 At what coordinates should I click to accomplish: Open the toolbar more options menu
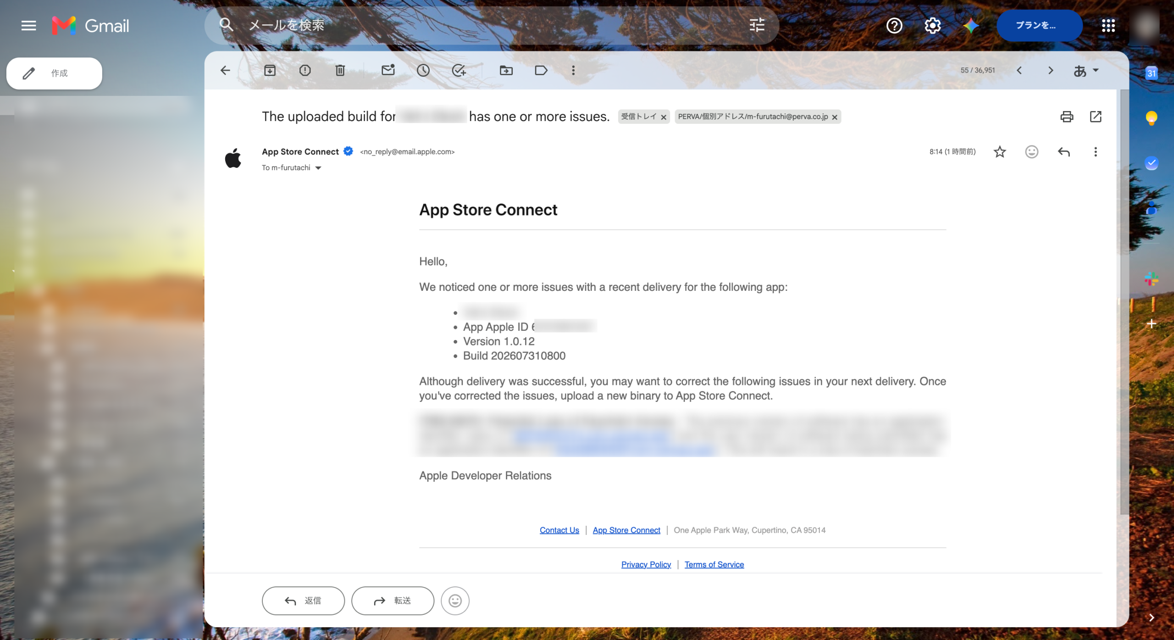pos(573,70)
